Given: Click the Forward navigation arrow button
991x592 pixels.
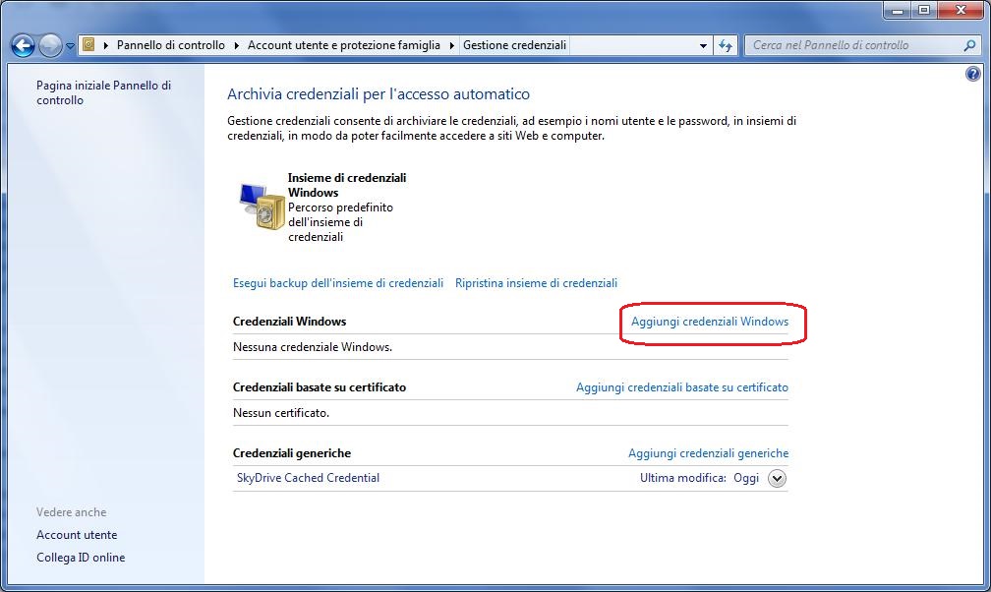Looking at the screenshot, I should 50,45.
